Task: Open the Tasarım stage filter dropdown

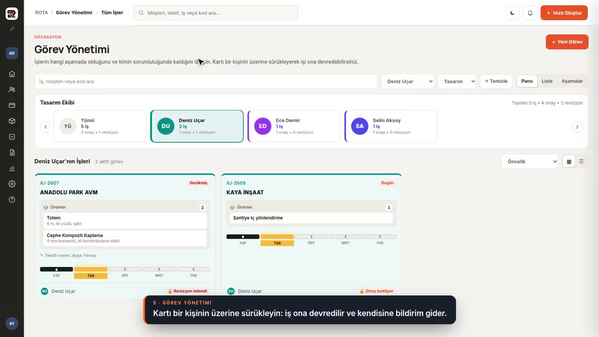Action: [x=457, y=81]
